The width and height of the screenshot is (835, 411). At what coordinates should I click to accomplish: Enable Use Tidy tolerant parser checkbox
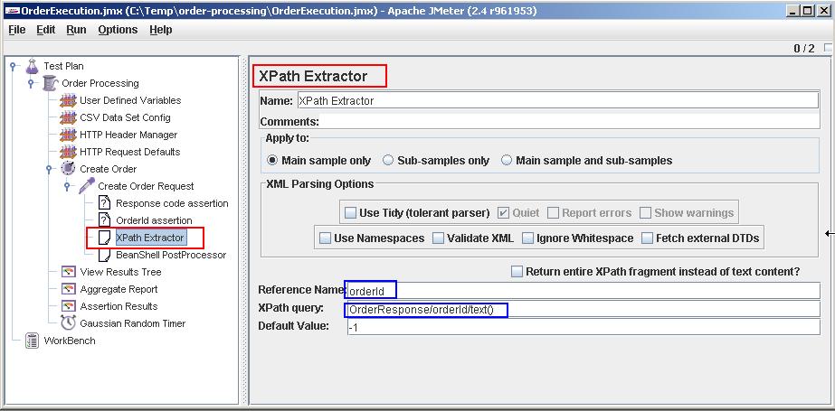tap(350, 212)
